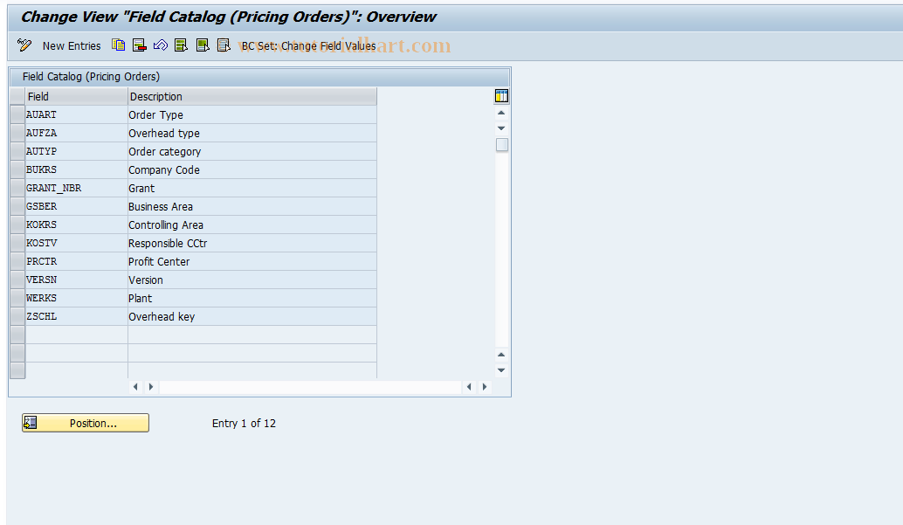Click Undo Change icon in toolbar

[160, 45]
